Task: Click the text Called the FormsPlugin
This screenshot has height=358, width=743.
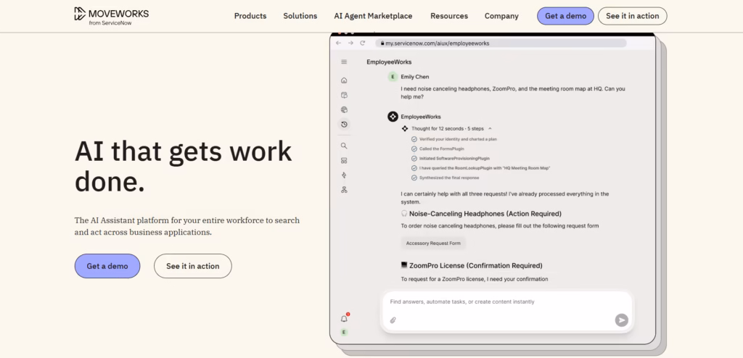Action: tap(442, 149)
